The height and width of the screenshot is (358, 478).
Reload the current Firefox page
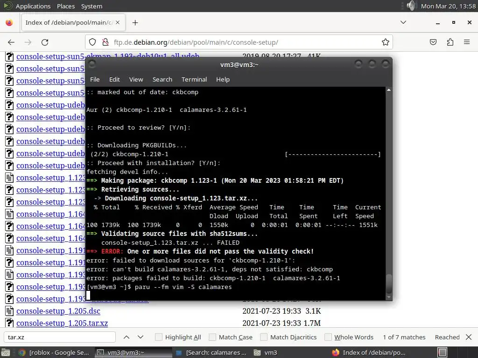tap(45, 42)
